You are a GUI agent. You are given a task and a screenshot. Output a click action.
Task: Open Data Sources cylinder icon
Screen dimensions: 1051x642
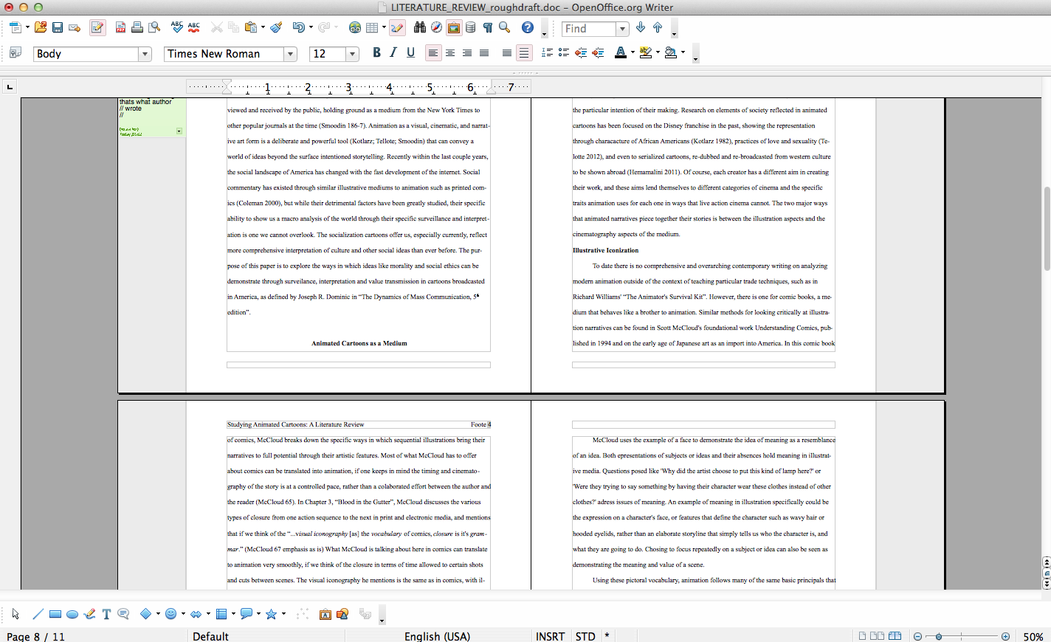(x=471, y=27)
